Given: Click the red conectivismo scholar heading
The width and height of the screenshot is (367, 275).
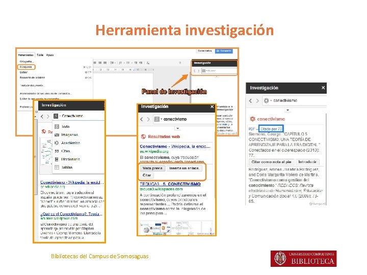Looking at the screenshot, I should coord(271,119).
